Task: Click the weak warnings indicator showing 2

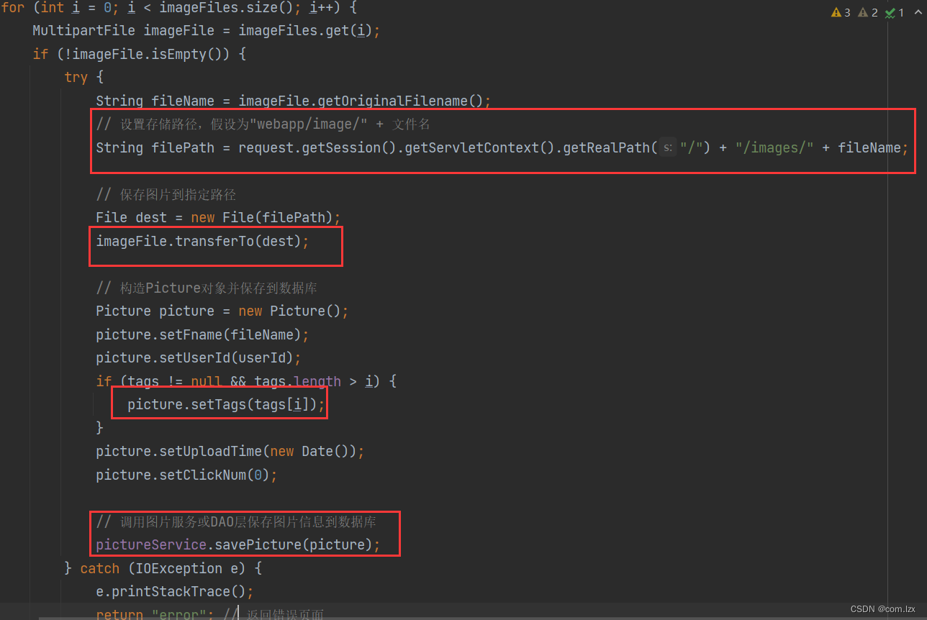Action: coord(868,12)
